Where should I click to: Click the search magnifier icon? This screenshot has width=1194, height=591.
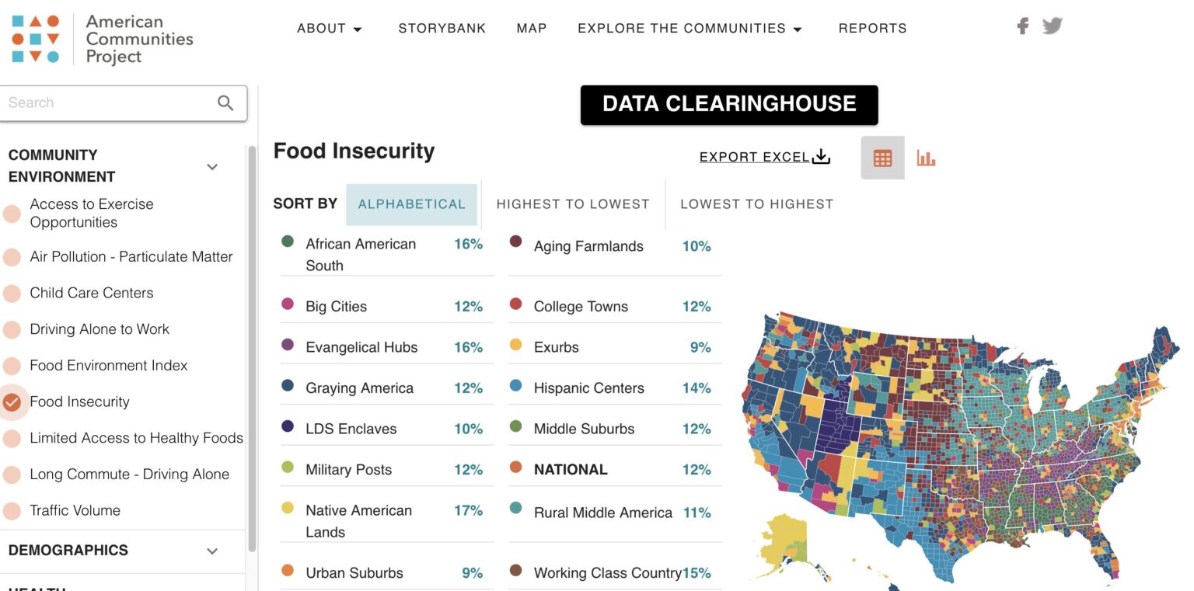pos(225,103)
